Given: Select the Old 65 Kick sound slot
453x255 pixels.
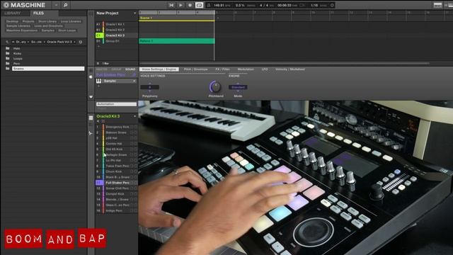Looking at the screenshot, I should click(116, 149).
